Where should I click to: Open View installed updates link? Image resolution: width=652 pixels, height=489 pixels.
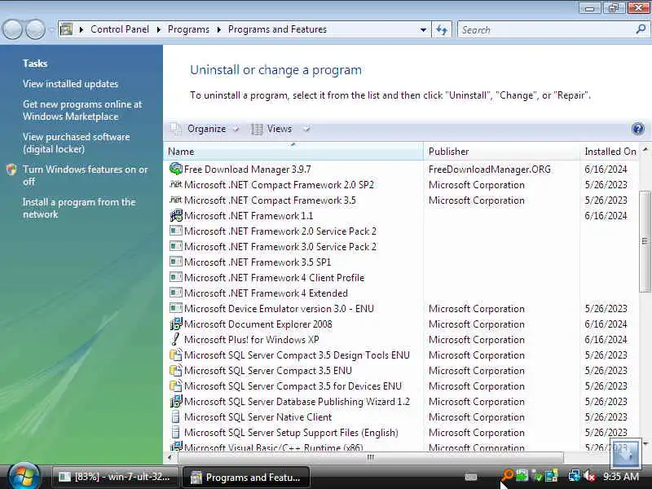point(70,84)
